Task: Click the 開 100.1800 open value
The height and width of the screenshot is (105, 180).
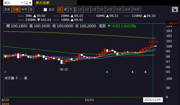Action: [x=17, y=26]
